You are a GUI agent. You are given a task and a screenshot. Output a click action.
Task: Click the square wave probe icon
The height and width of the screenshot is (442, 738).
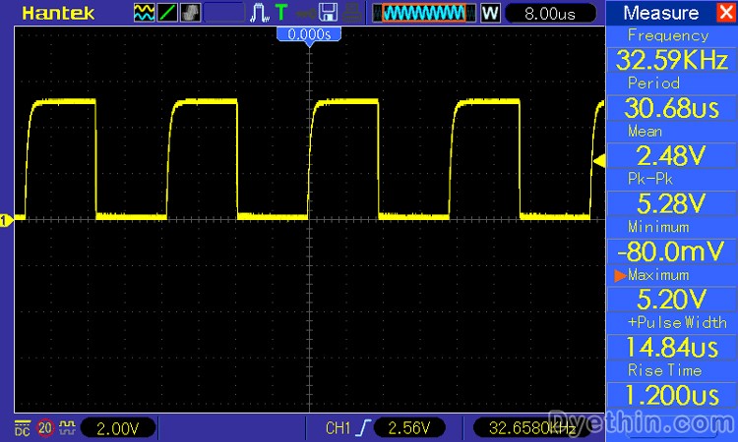tap(68, 427)
